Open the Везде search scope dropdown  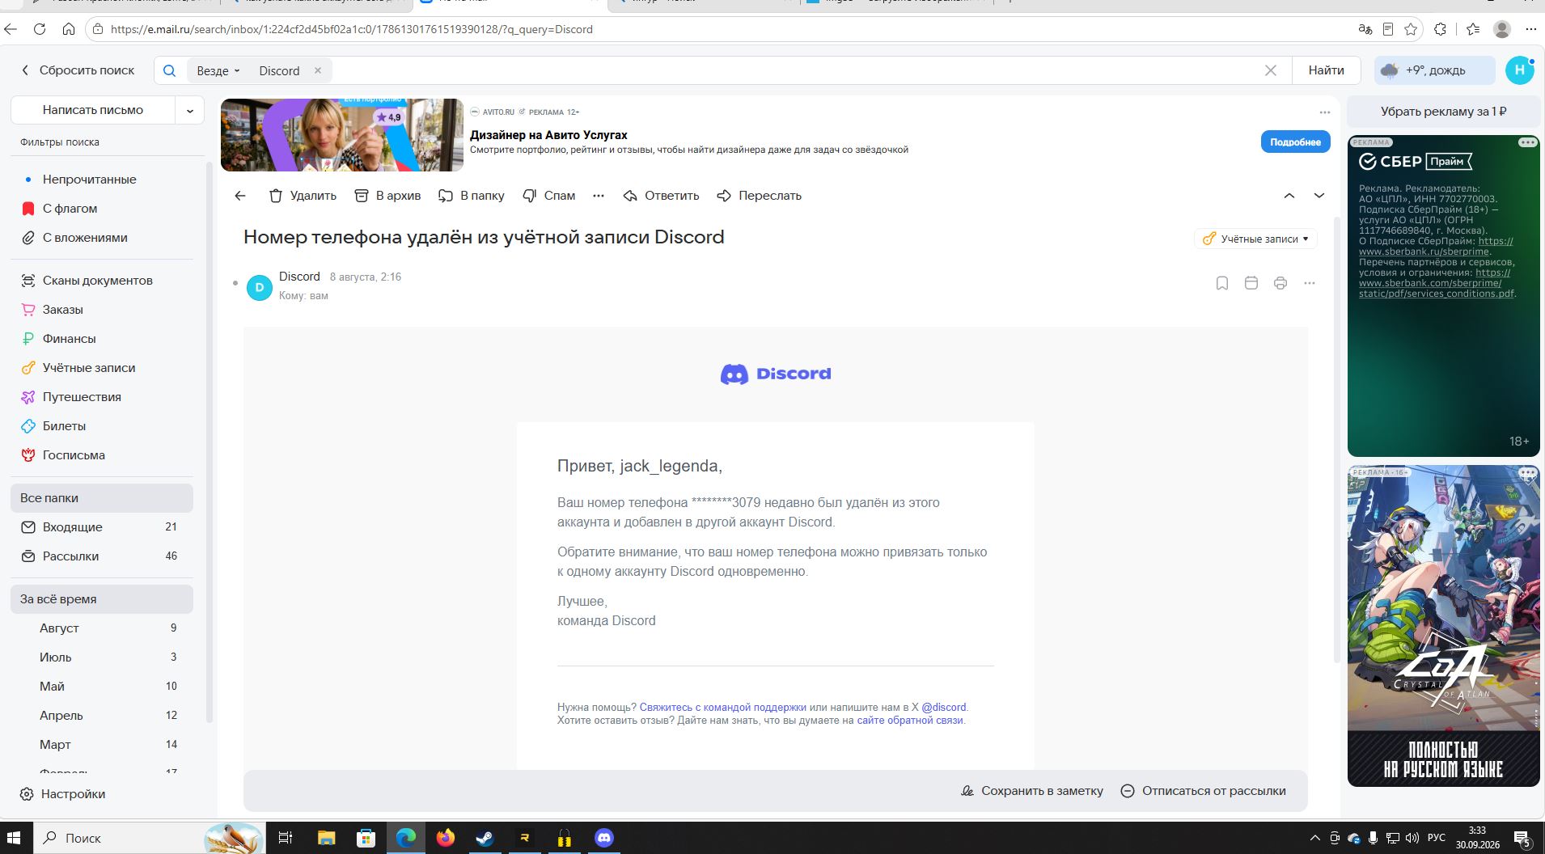click(218, 70)
